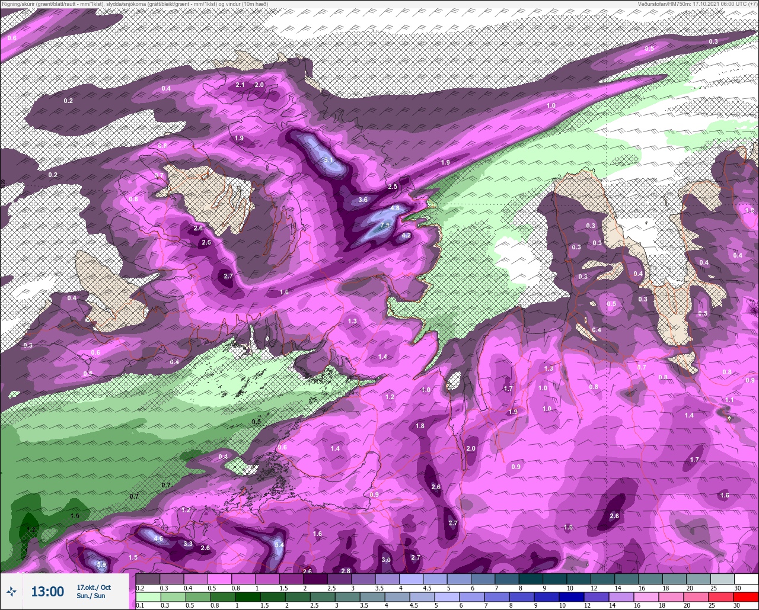
Task: Click the 7.5 precipitation value on the map
Action: point(385,225)
